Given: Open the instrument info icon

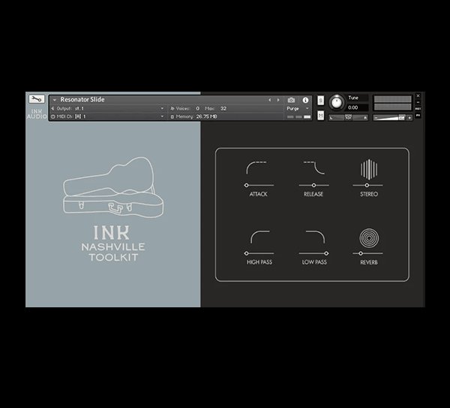Looking at the screenshot, I should pyautogui.click(x=305, y=100).
